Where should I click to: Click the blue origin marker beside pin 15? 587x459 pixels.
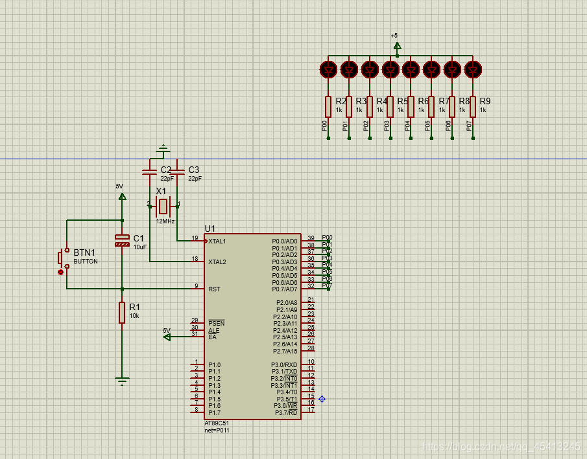[x=322, y=399]
